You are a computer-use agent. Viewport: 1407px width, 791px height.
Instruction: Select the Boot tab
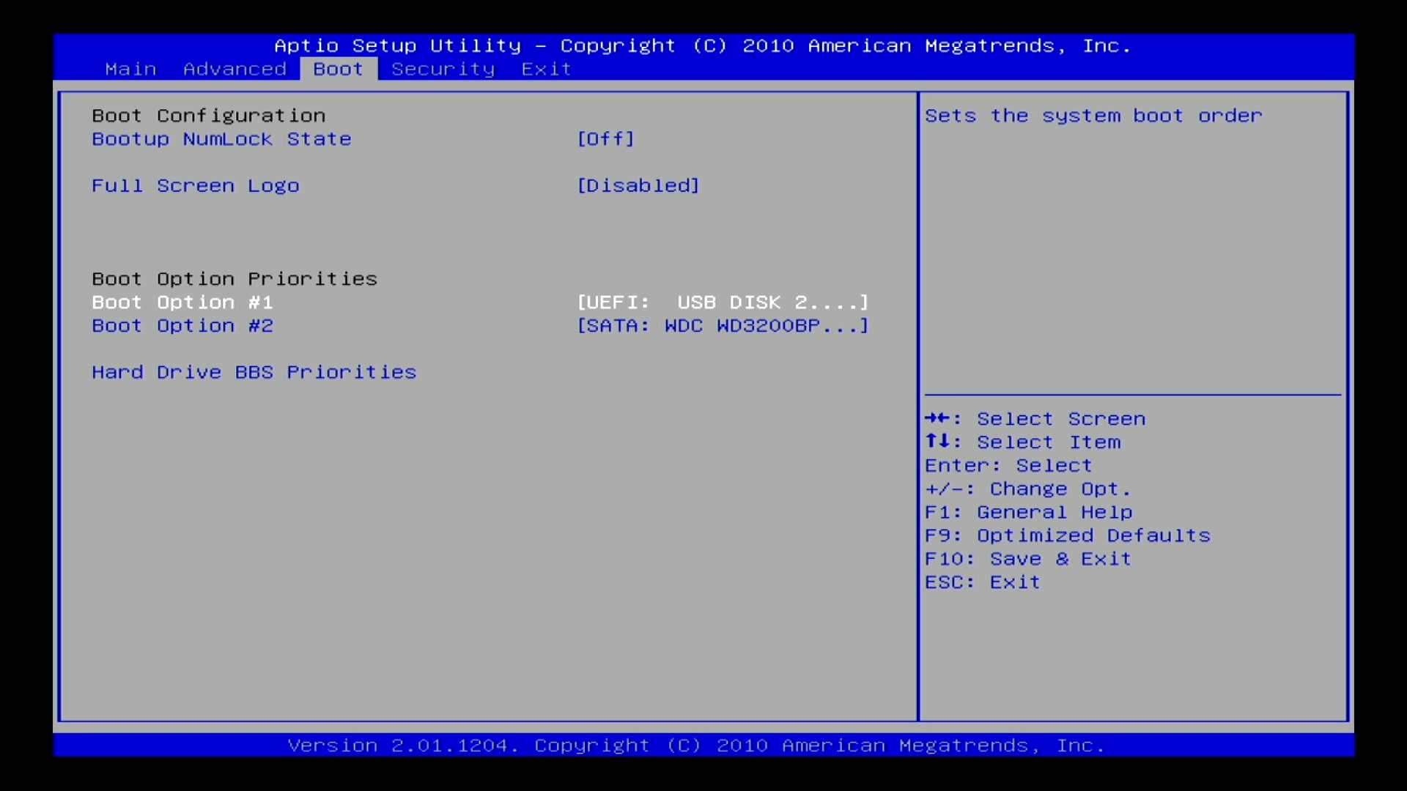[339, 69]
